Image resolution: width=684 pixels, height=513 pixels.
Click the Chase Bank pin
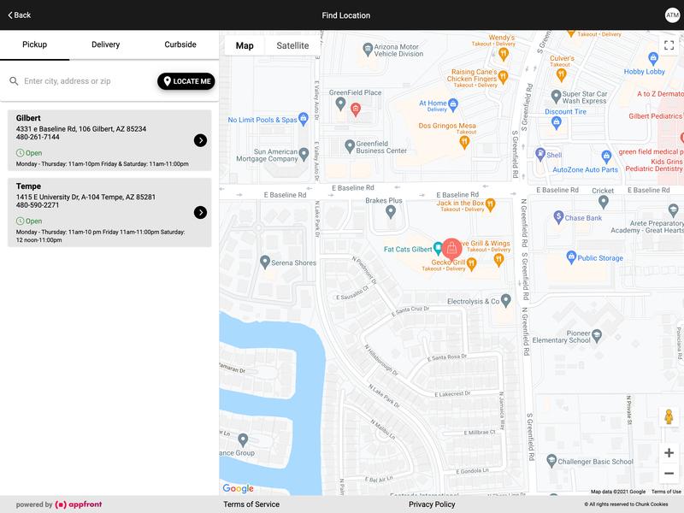coord(558,217)
